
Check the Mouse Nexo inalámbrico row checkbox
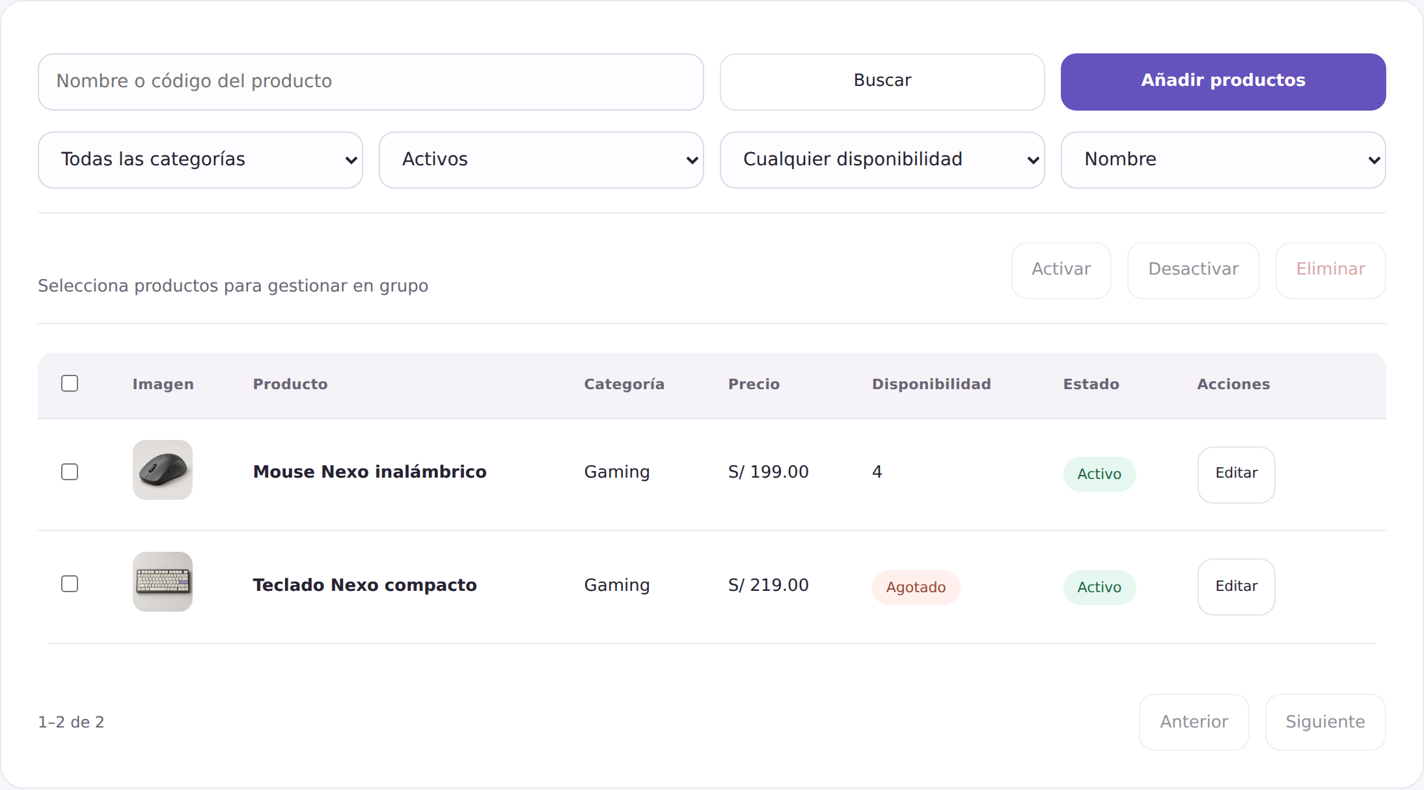(70, 472)
